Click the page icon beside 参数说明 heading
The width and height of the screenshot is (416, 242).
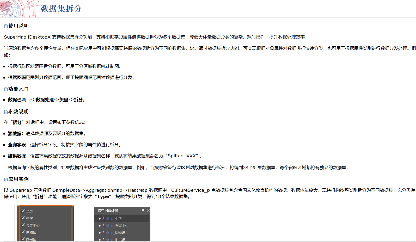point(6,112)
